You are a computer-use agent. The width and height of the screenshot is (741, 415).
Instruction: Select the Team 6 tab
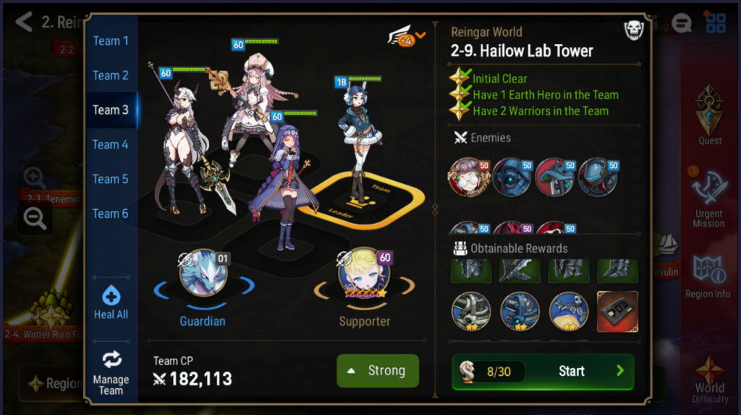[111, 214]
